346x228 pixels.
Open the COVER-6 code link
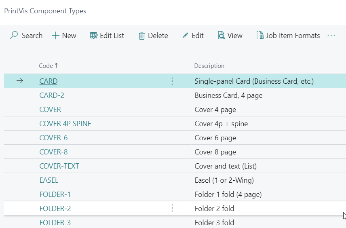coord(53,138)
